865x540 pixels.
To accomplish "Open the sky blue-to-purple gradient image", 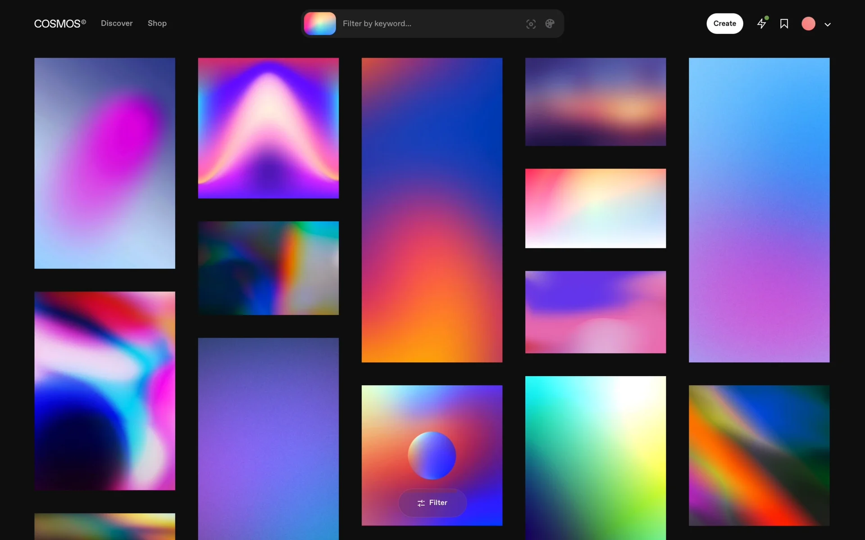I will click(x=759, y=210).
